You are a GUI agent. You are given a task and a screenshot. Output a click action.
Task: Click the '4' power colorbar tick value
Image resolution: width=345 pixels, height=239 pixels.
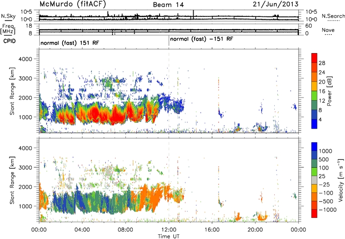(x=320, y=119)
